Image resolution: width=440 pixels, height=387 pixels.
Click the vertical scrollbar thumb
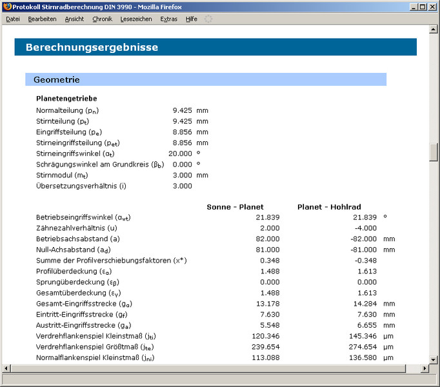(x=434, y=152)
